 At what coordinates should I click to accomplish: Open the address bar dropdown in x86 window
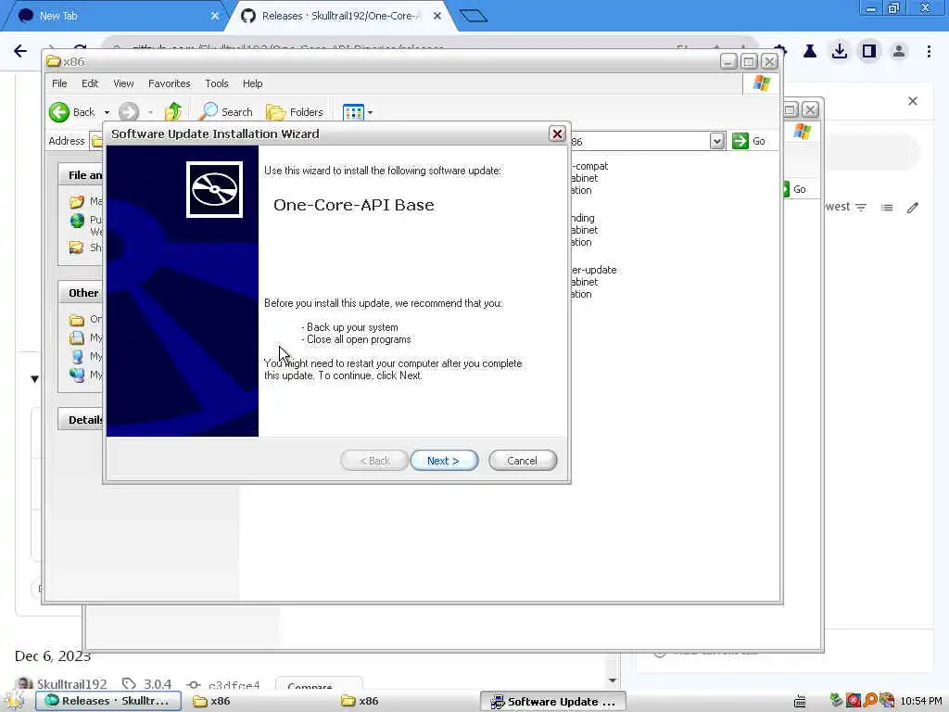[717, 141]
